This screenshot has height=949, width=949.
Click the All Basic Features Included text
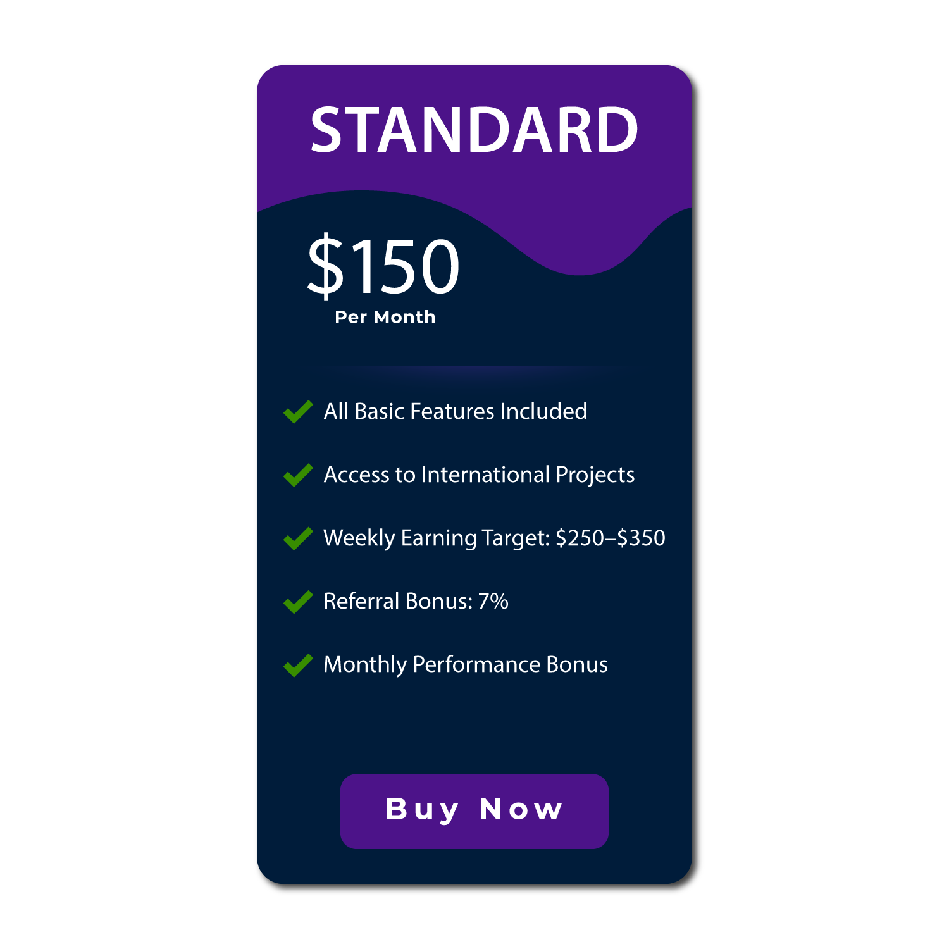(455, 411)
